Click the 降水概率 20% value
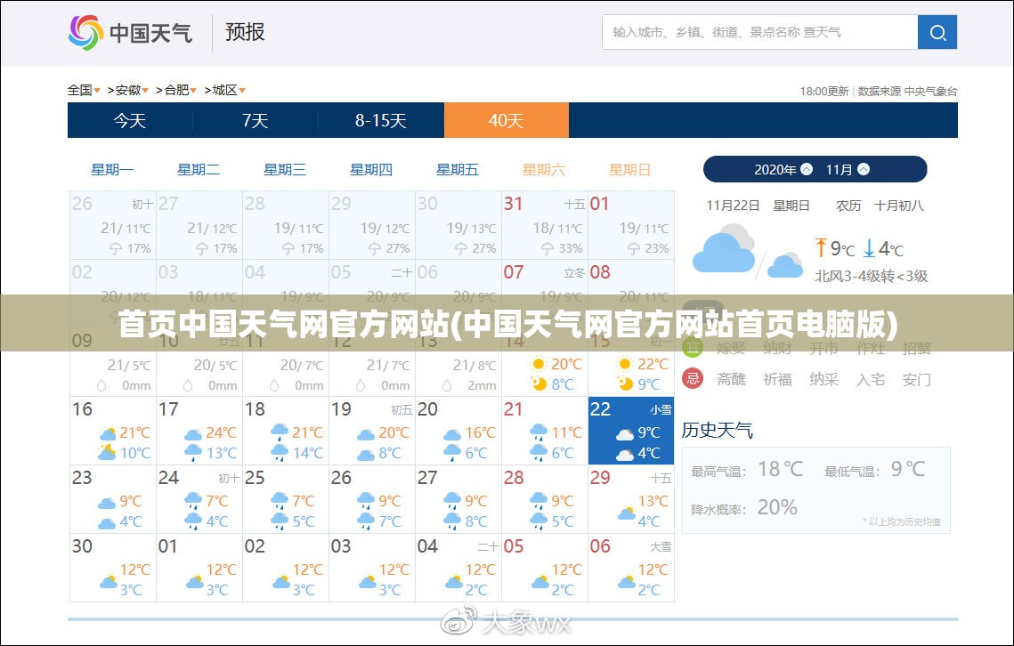 [x=777, y=507]
